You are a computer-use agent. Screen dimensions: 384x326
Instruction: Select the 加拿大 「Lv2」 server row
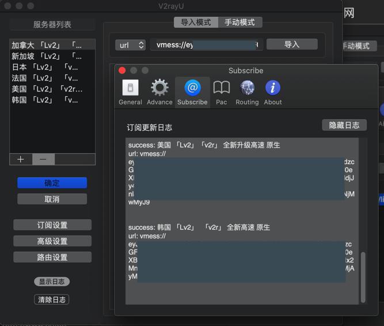pyautogui.click(x=52, y=45)
